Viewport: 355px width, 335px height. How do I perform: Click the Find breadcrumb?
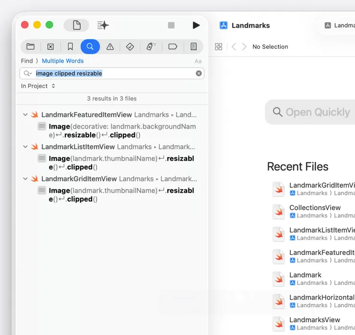(27, 61)
